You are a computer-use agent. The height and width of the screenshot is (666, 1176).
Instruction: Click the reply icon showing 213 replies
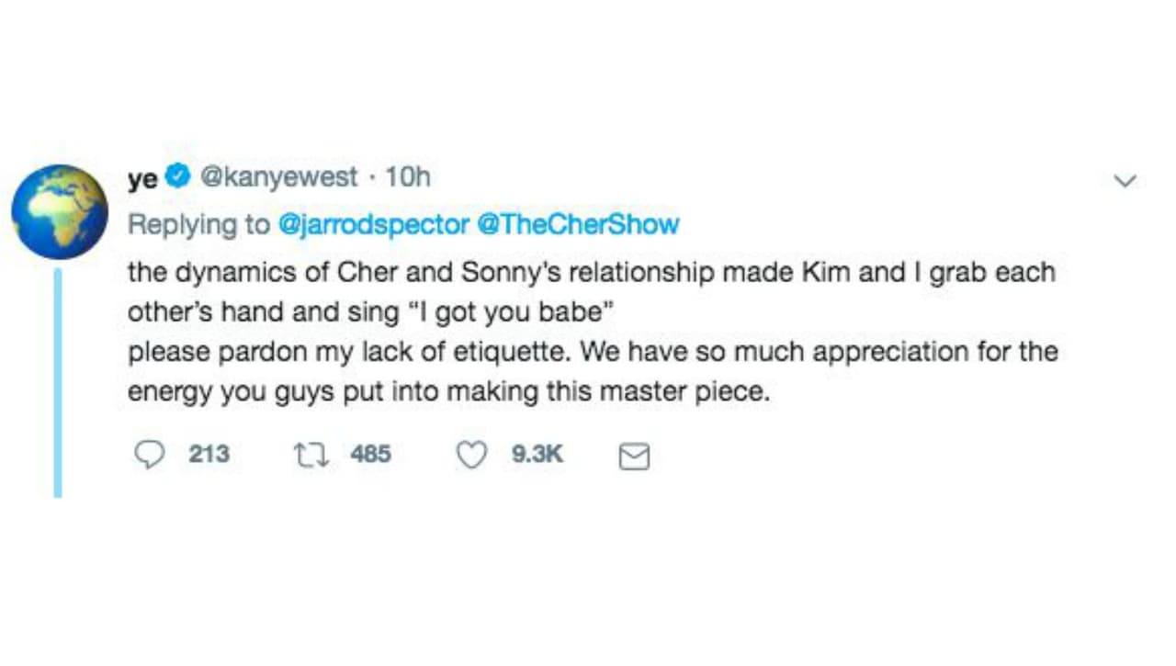point(150,454)
